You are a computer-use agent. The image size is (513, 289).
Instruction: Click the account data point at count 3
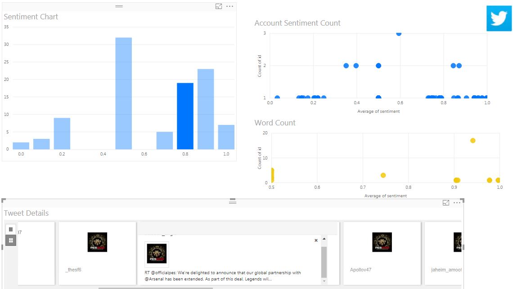[x=399, y=33]
